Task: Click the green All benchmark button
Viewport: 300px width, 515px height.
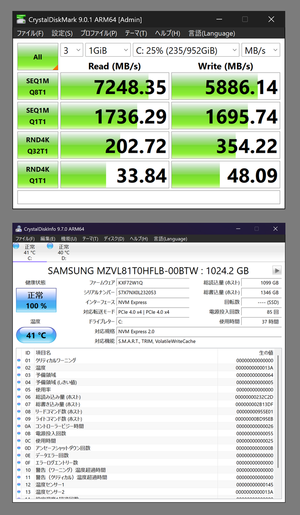Action: 38,57
